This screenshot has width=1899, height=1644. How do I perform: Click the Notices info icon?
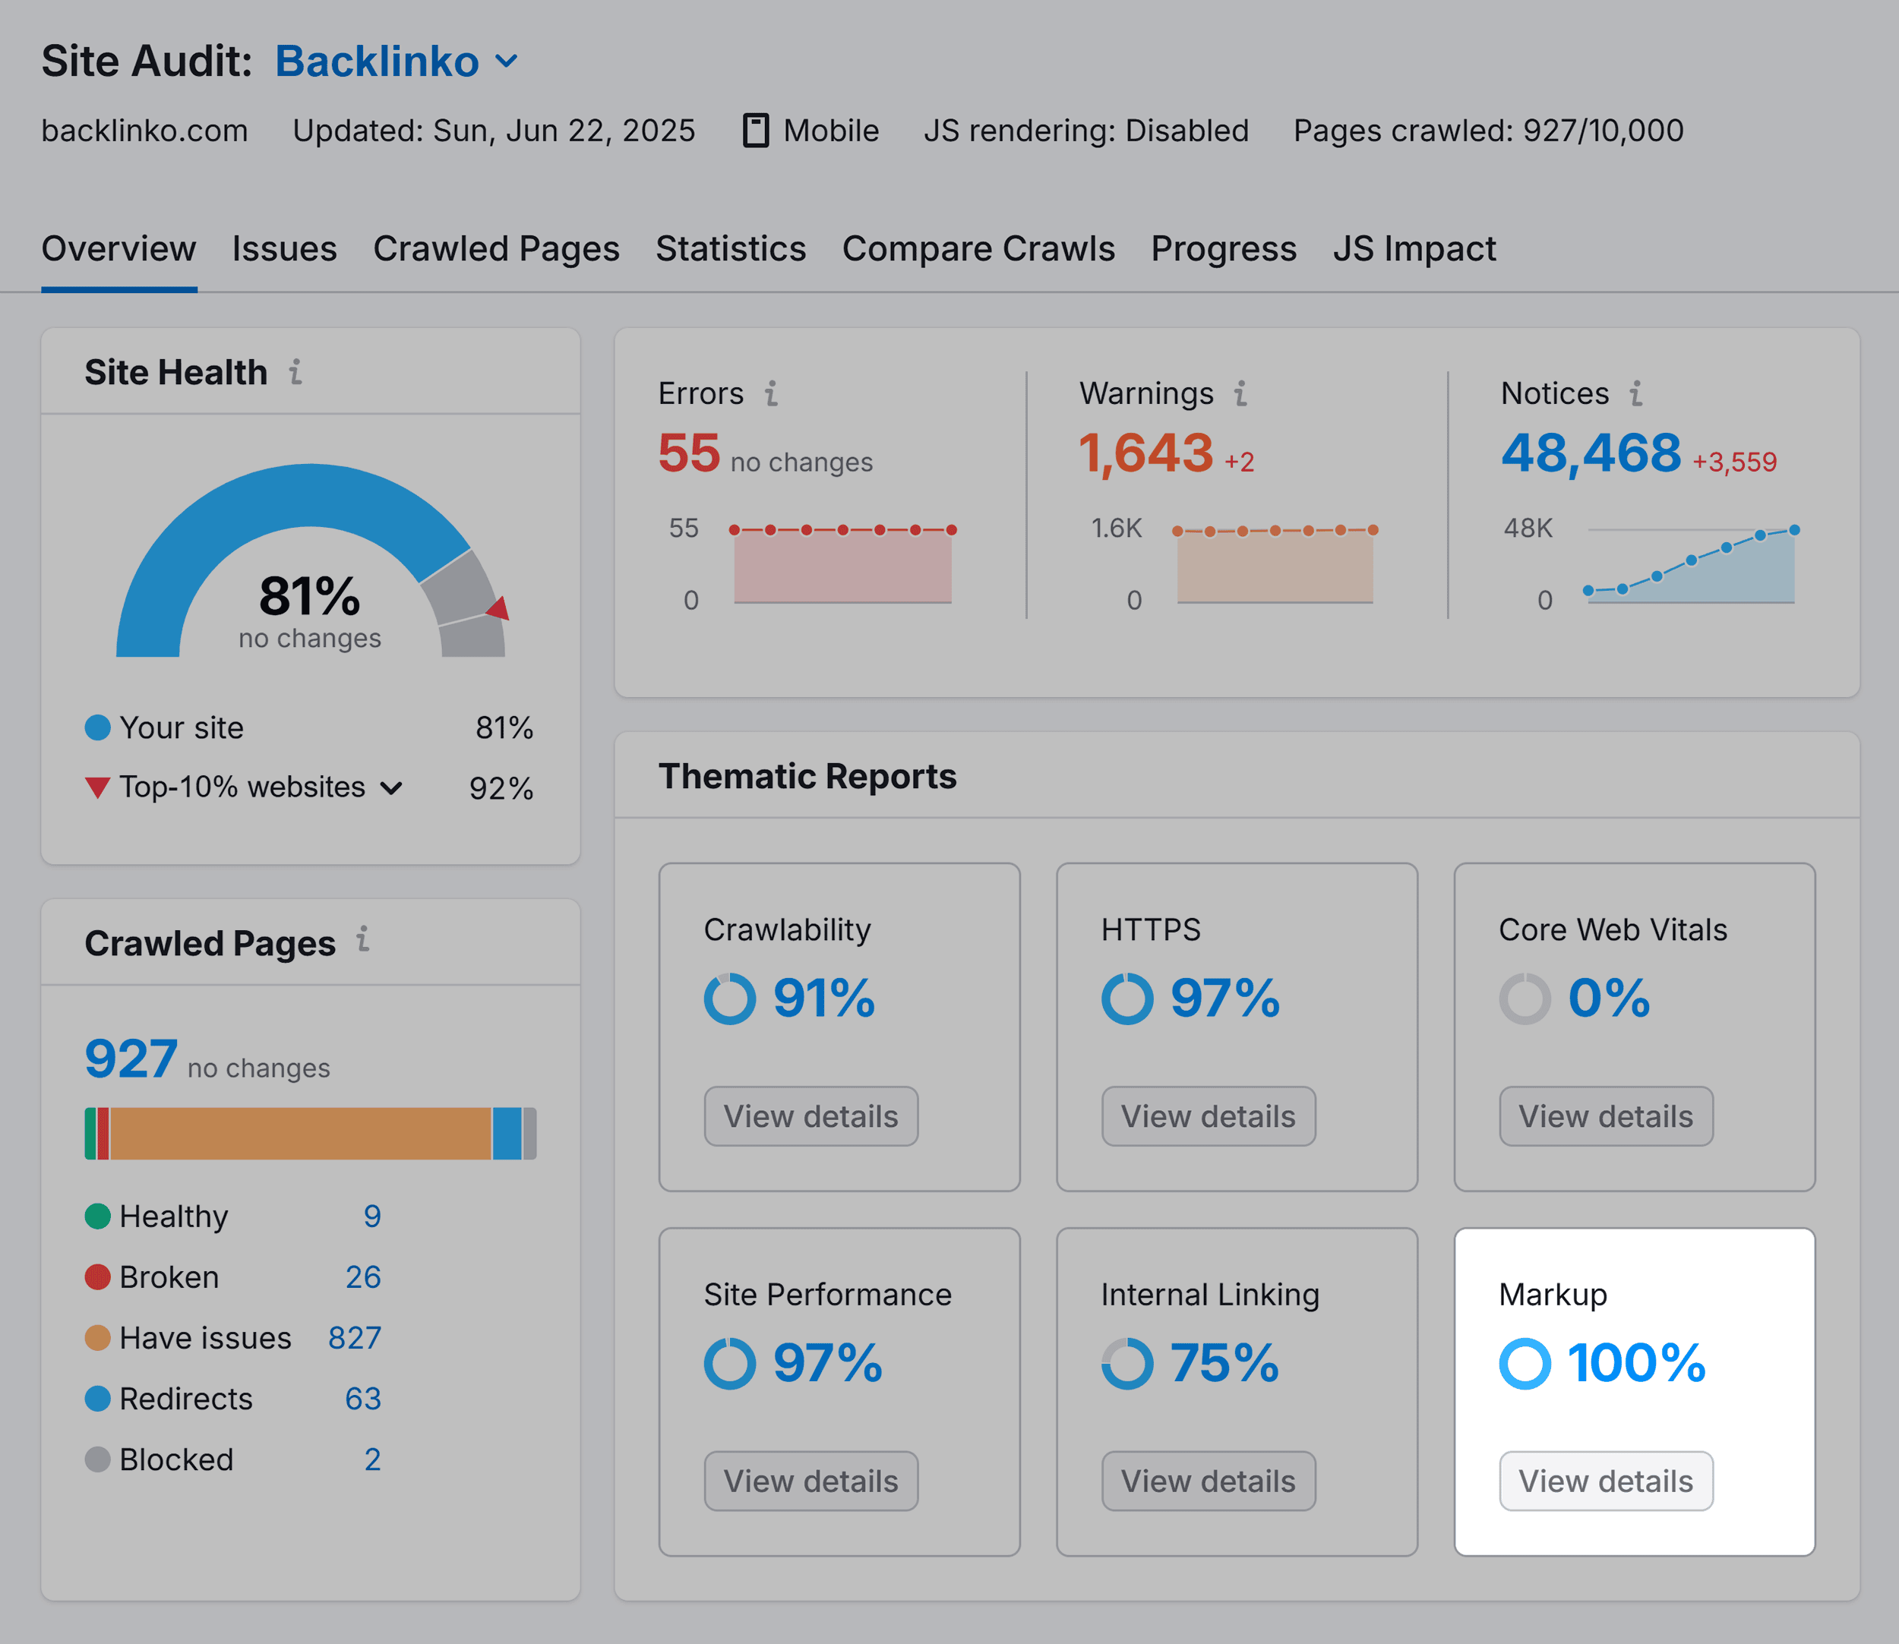tap(1636, 393)
